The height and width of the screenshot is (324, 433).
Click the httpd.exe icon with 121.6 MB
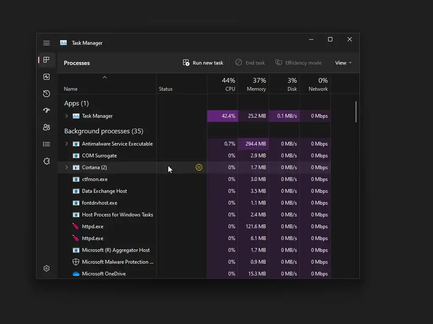pyautogui.click(x=76, y=227)
